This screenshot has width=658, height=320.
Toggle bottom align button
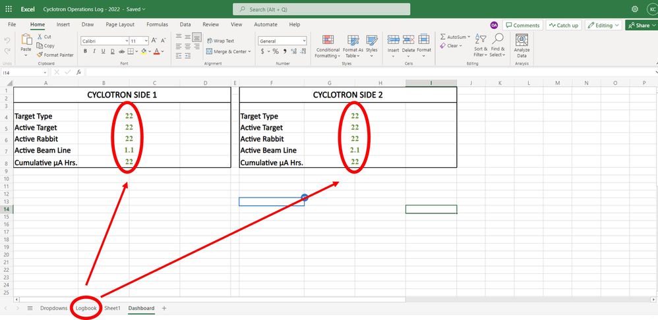point(197,37)
